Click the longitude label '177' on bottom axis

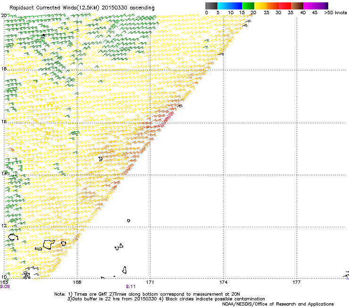tap(297, 282)
